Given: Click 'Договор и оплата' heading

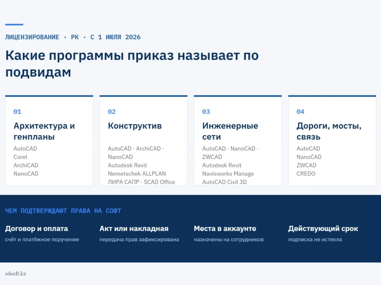Looking at the screenshot, I should (x=37, y=228).
